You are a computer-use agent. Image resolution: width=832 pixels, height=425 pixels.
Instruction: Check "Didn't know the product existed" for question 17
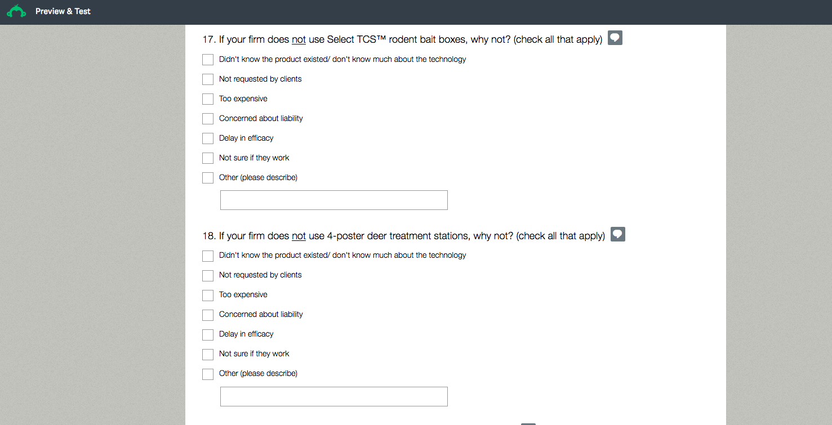[x=208, y=60]
